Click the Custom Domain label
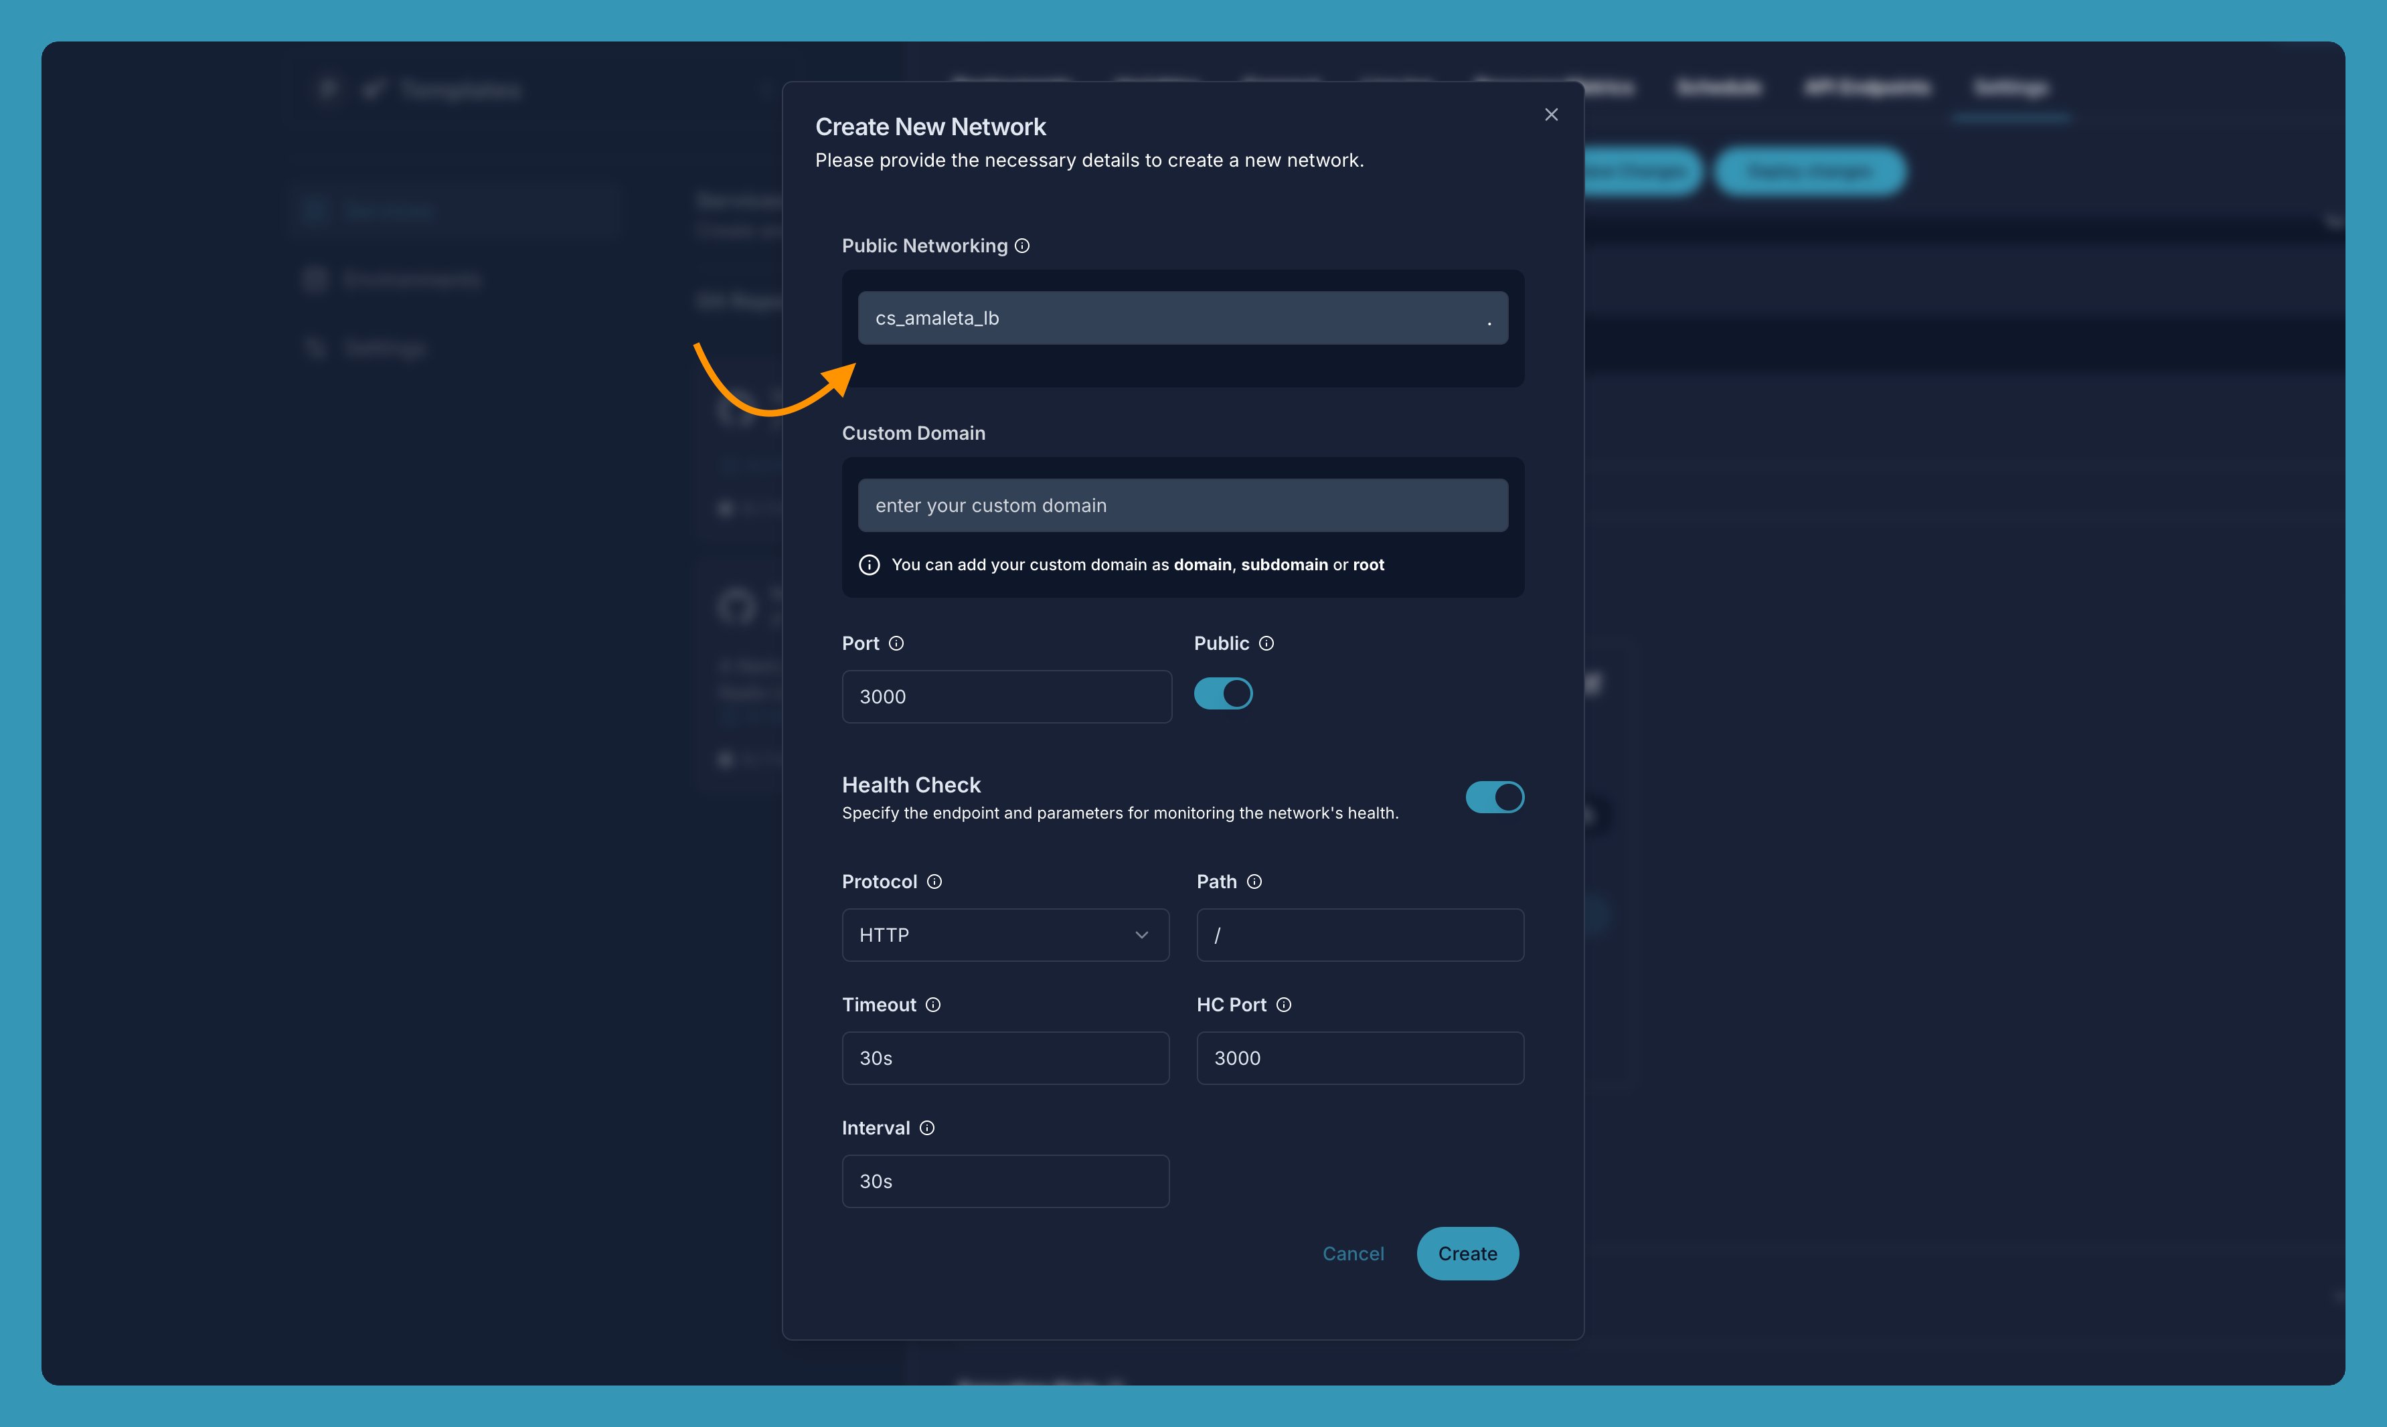Image resolution: width=2387 pixels, height=1427 pixels. point(914,434)
